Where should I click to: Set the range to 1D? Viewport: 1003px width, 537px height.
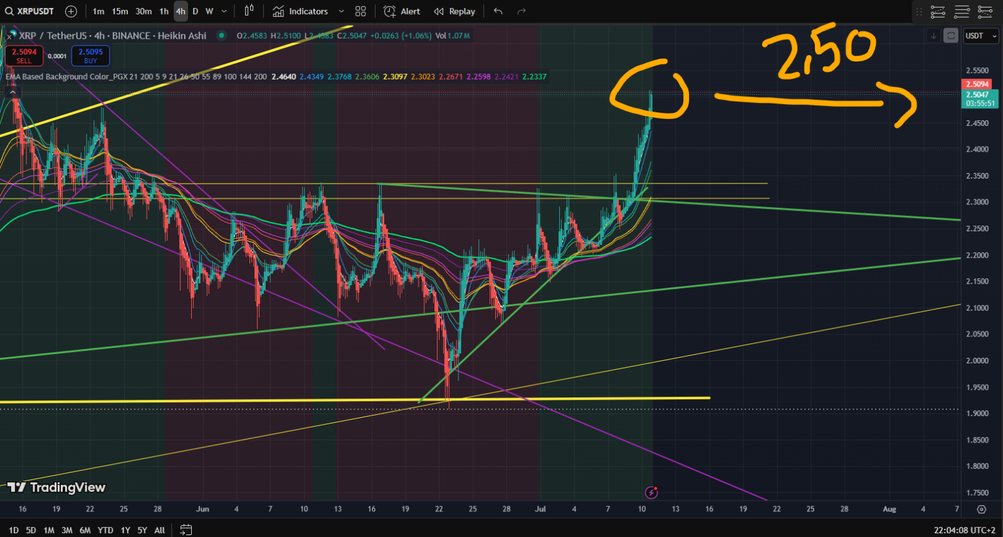point(14,530)
